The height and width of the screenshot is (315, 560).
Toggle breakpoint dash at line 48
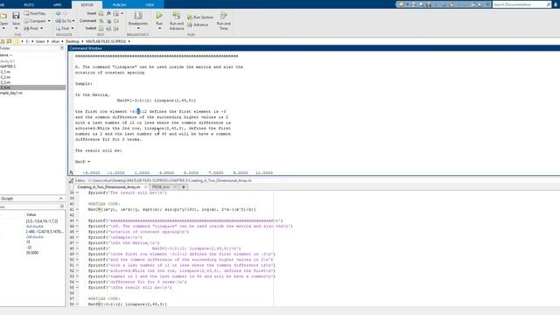[77, 248]
